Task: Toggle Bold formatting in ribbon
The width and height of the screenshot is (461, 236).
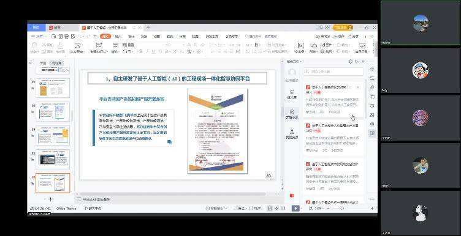Action: [140, 51]
